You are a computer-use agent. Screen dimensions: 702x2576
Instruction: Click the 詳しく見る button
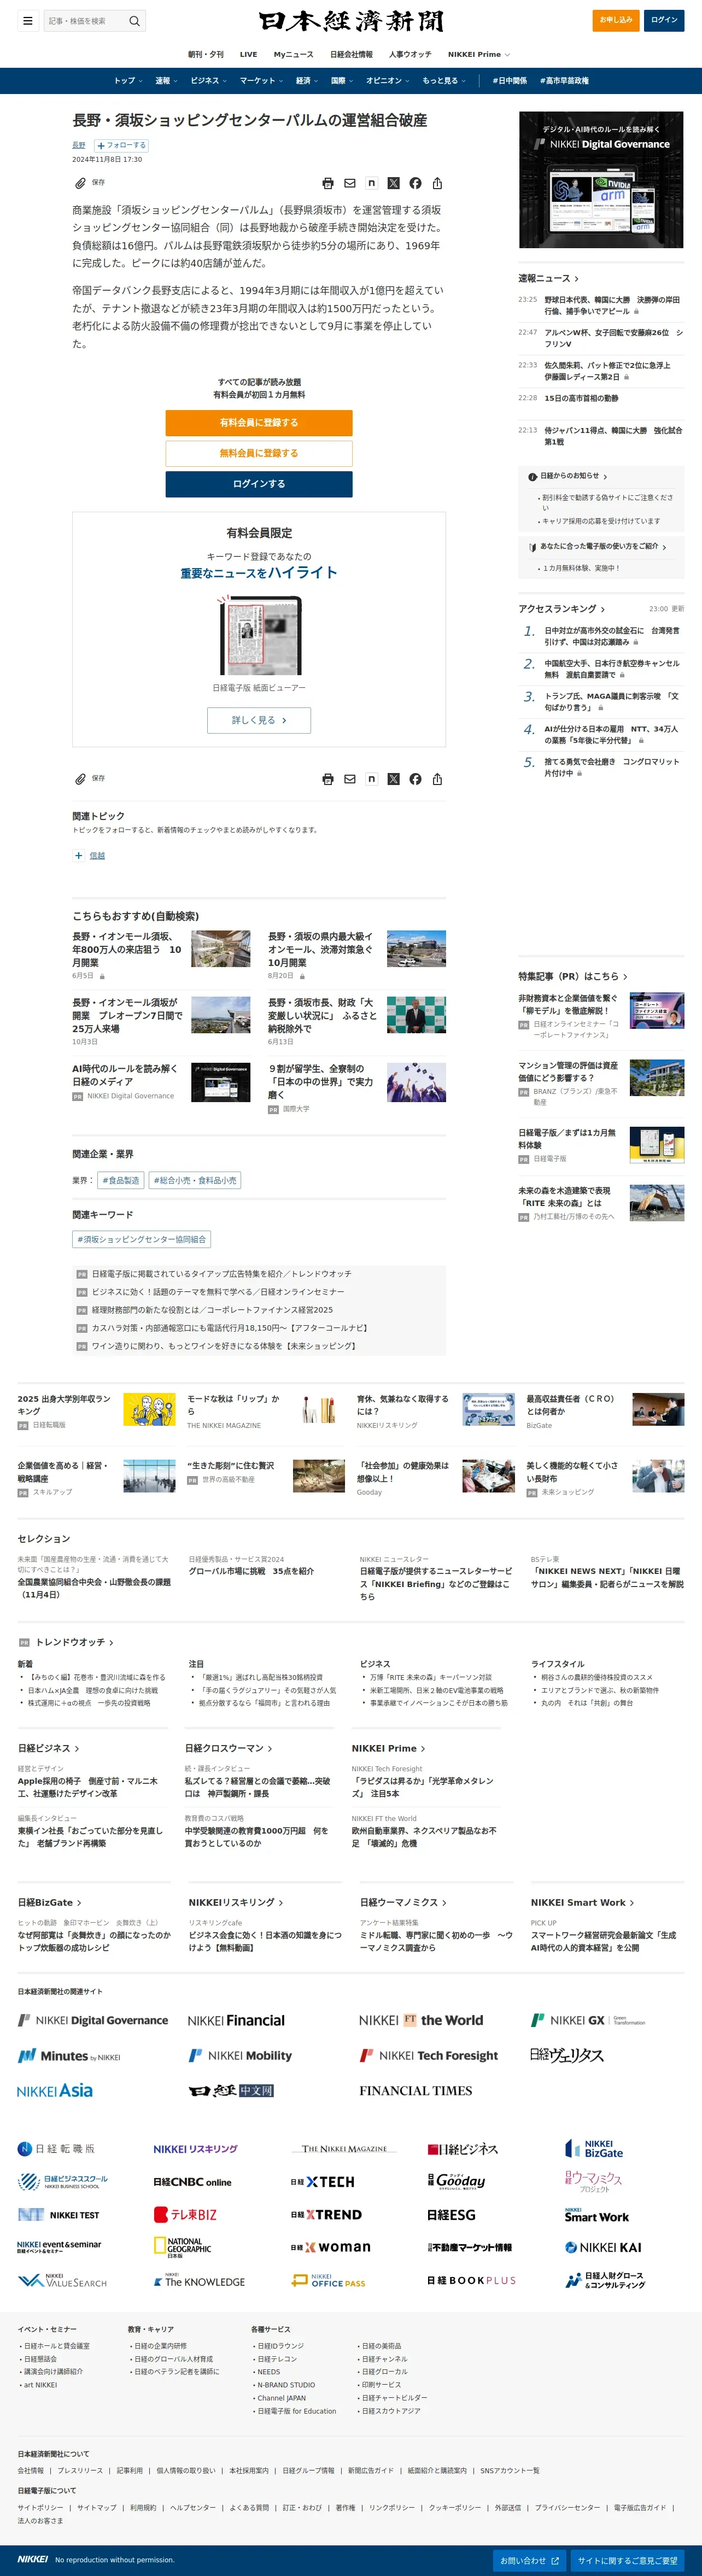click(x=259, y=720)
